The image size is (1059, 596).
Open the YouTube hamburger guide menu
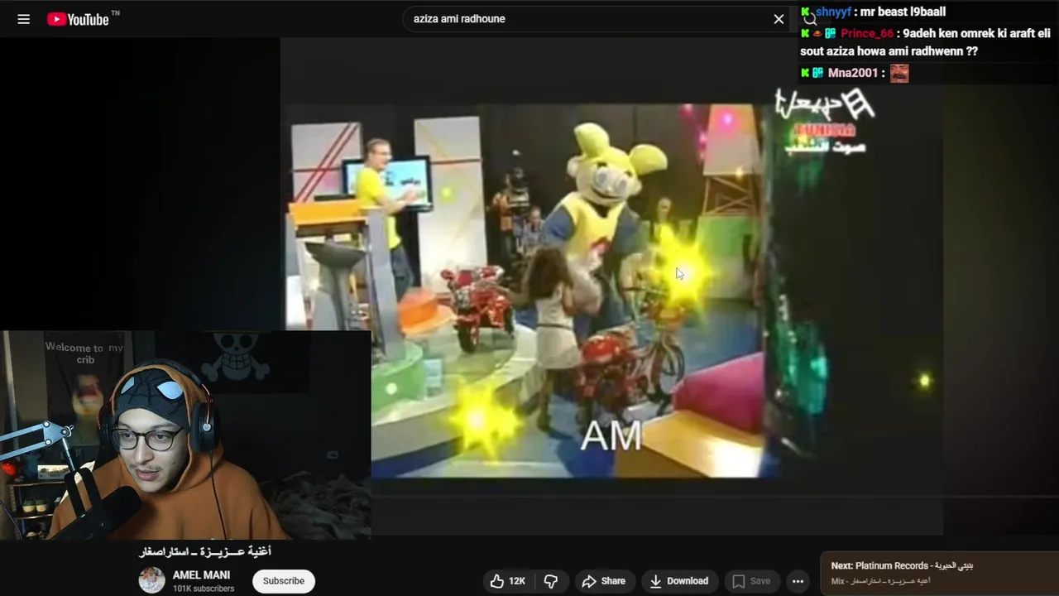24,19
